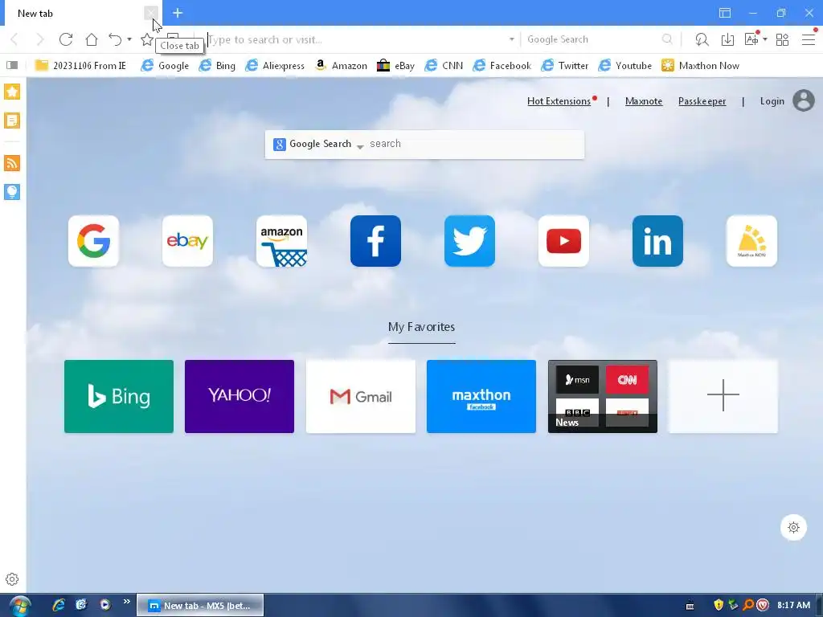
Task: Click the Login link
Action: click(772, 101)
